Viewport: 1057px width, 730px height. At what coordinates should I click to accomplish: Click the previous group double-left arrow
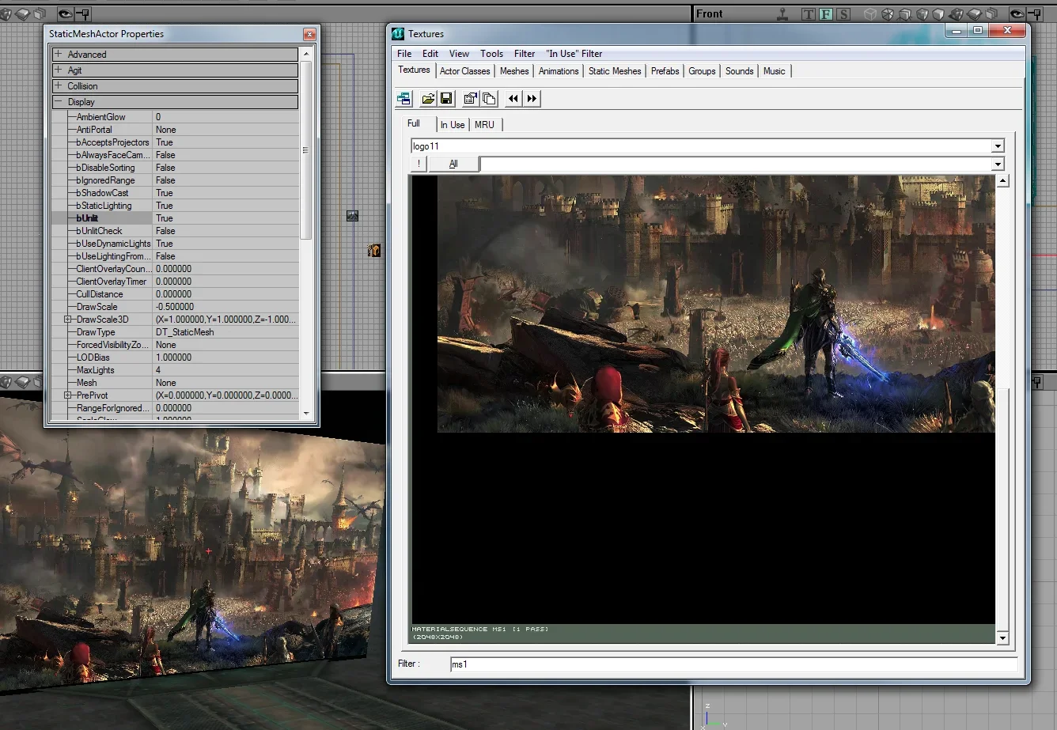(x=513, y=99)
